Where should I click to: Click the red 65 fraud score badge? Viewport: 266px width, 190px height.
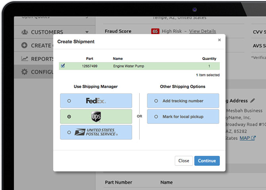coord(155,31)
